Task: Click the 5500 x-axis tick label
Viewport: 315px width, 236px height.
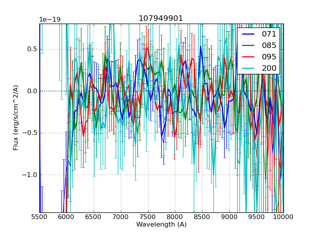Action: pos(39,217)
